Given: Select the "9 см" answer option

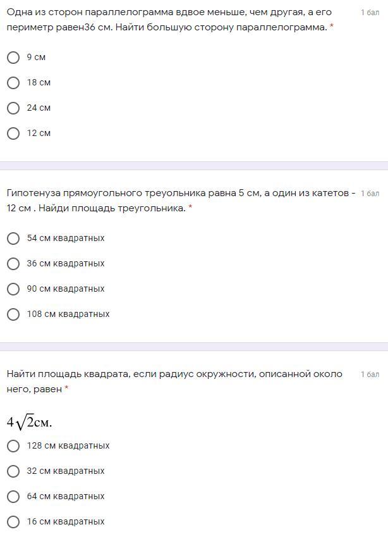Looking at the screenshot, I should (x=13, y=58).
